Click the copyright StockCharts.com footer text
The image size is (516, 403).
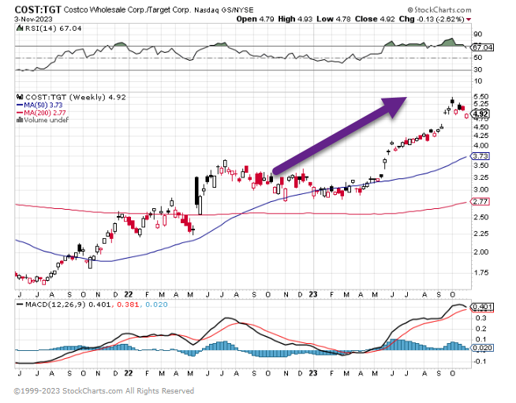tap(104, 391)
